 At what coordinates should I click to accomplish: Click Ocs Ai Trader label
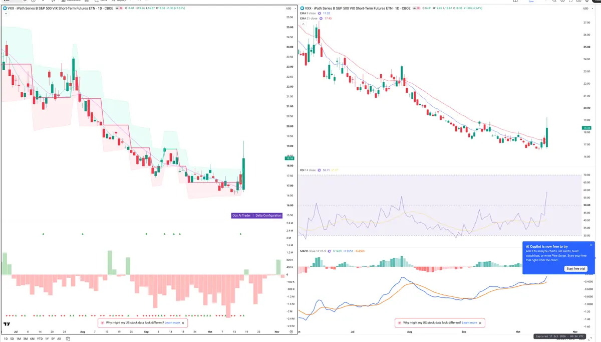241,215
